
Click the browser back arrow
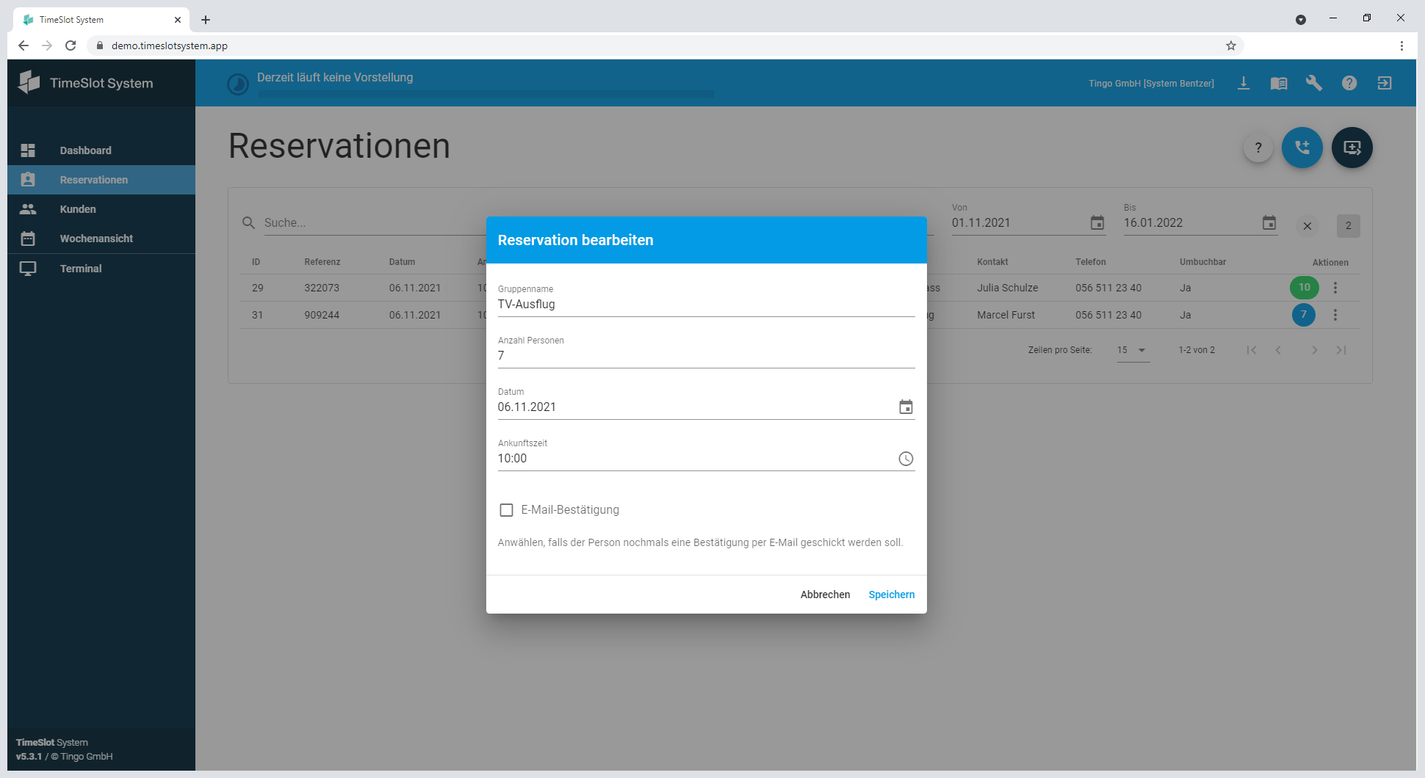(24, 46)
